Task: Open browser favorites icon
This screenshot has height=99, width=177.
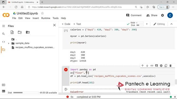Action: 148,7
